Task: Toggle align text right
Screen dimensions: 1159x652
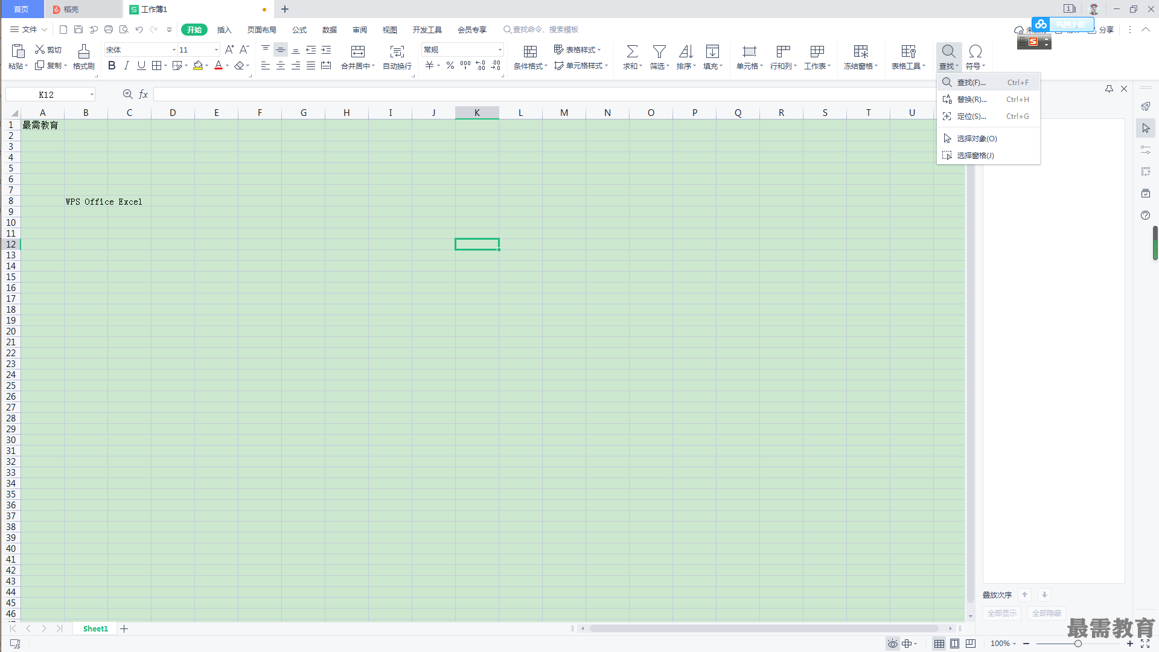Action: point(296,65)
